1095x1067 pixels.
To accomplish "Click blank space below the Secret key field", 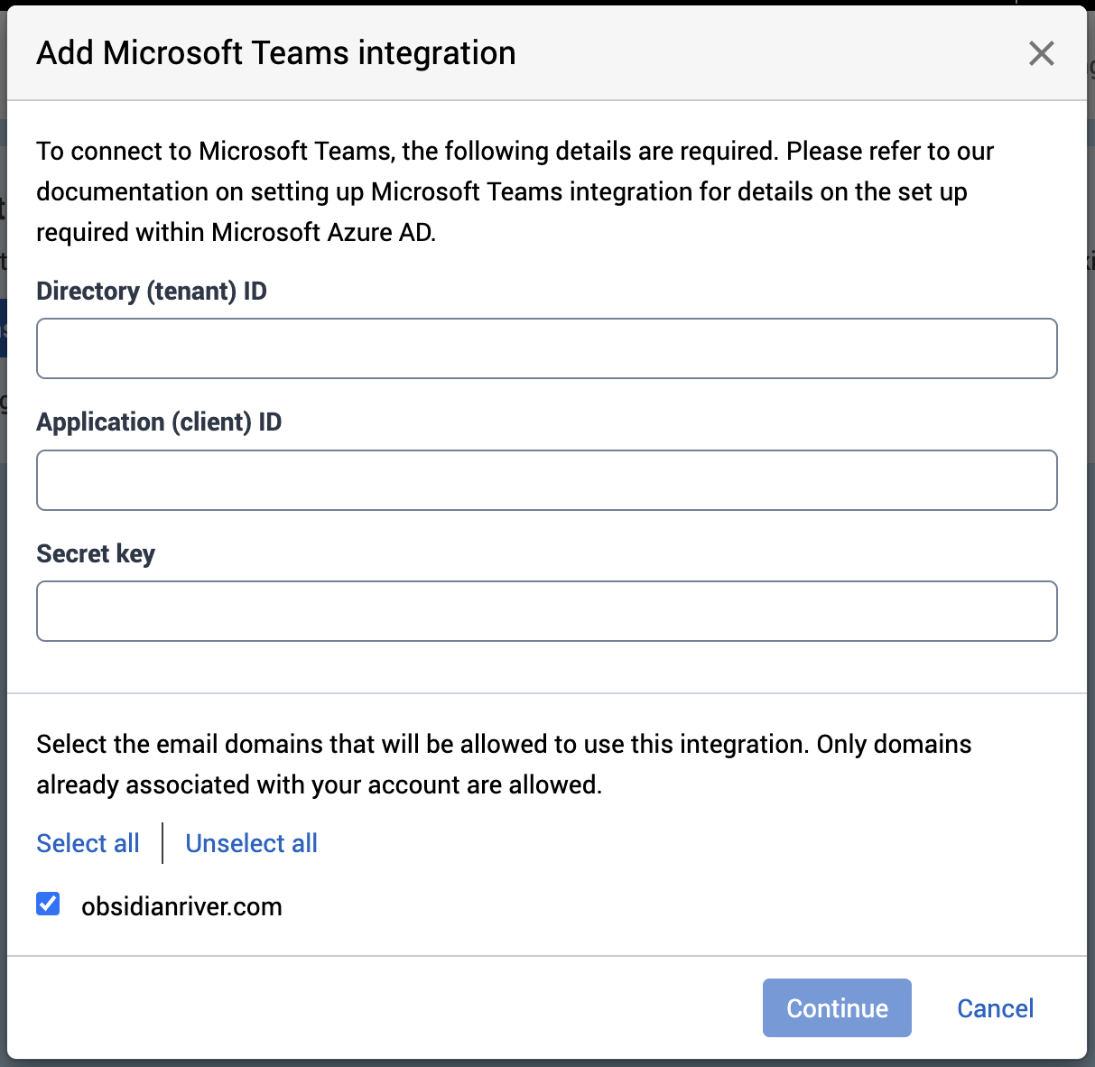I will (x=546, y=667).
